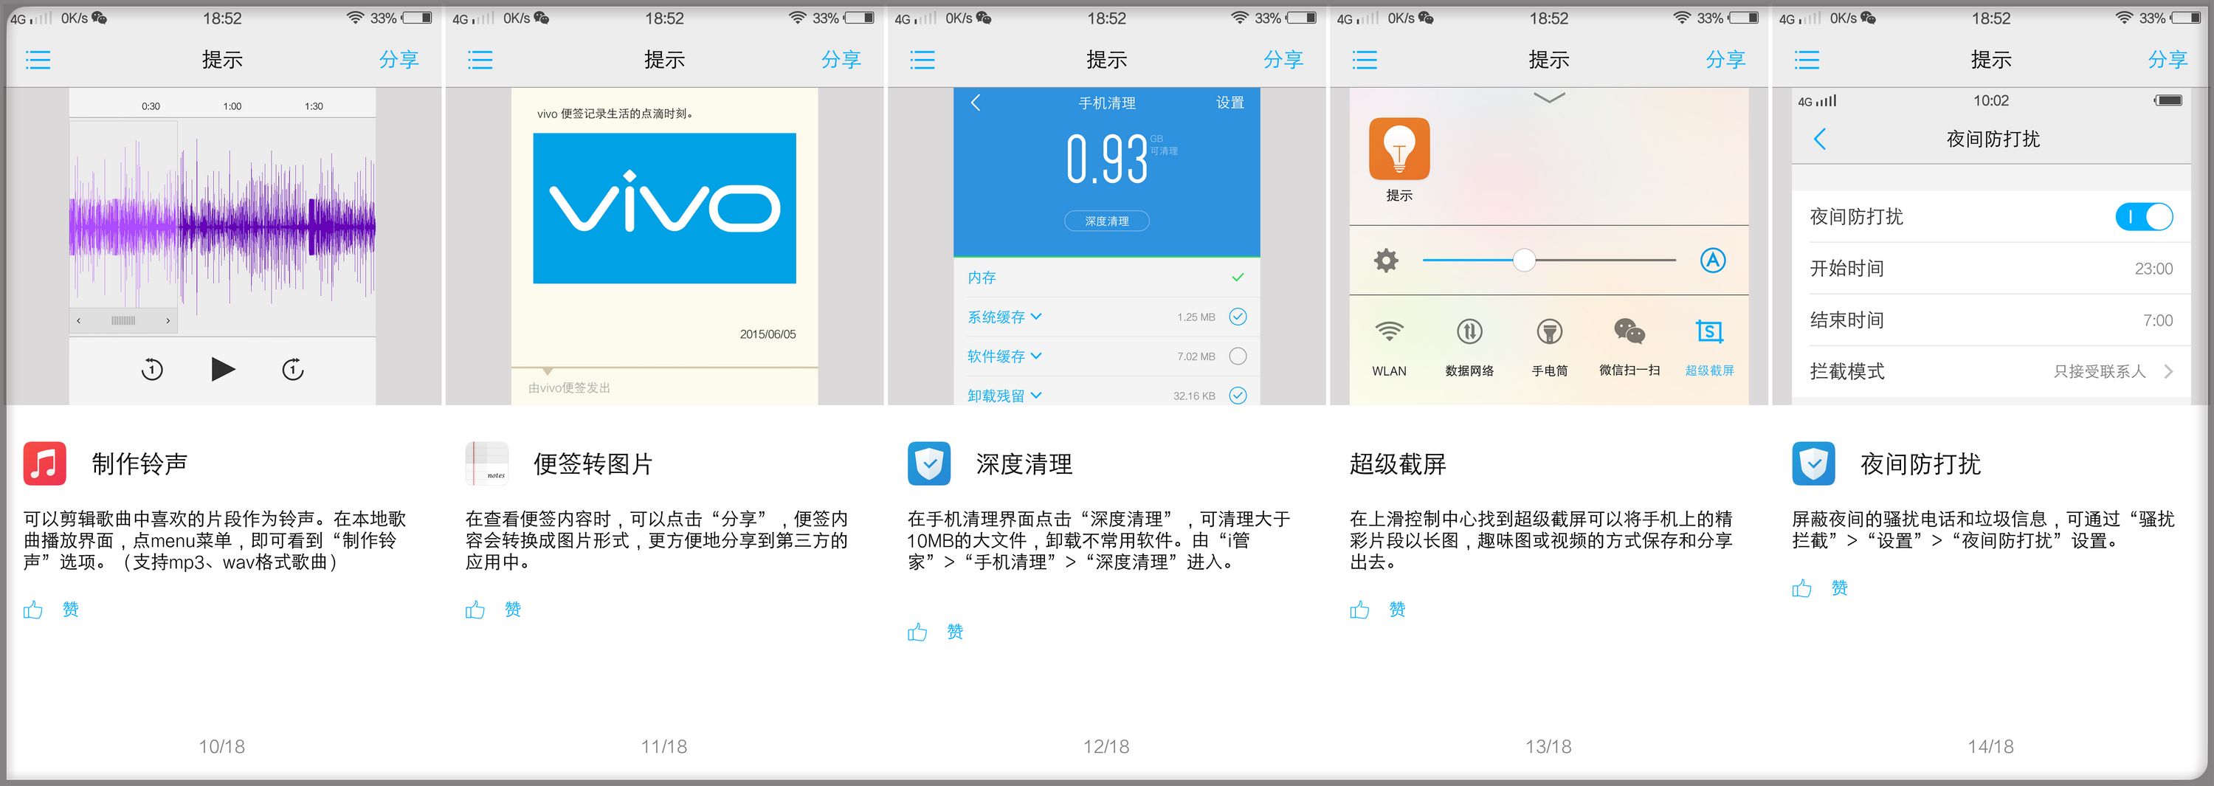Tap 分享 to share the tip
Viewport: 2214px width, 786px height.
(x=400, y=59)
